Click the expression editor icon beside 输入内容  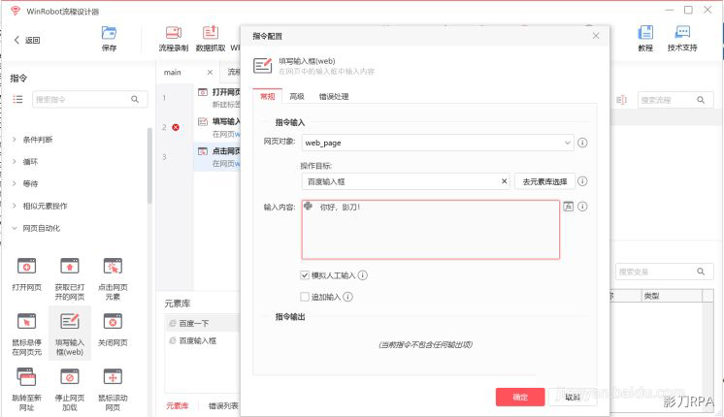point(569,207)
